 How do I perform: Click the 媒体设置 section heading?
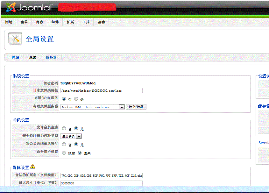click(x=21, y=168)
